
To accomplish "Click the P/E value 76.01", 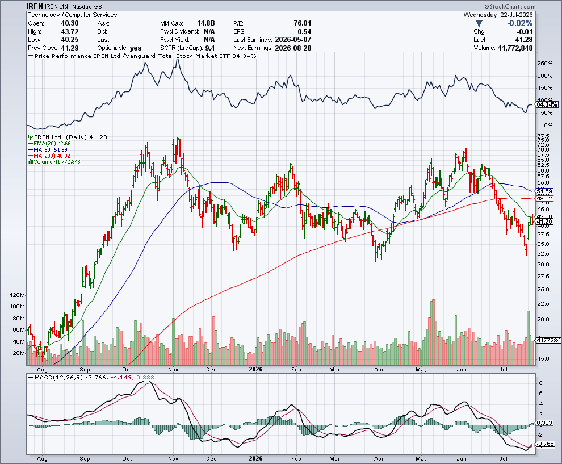I will pyautogui.click(x=303, y=23).
